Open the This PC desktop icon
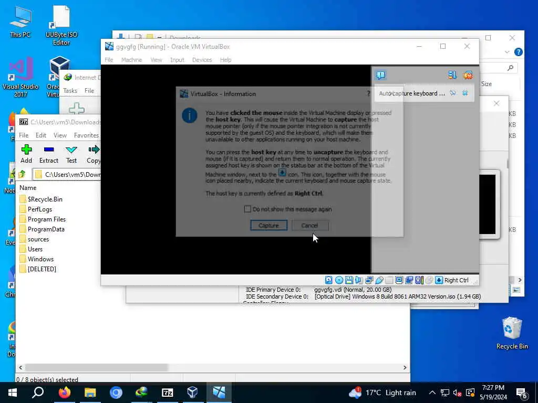 pos(20,22)
